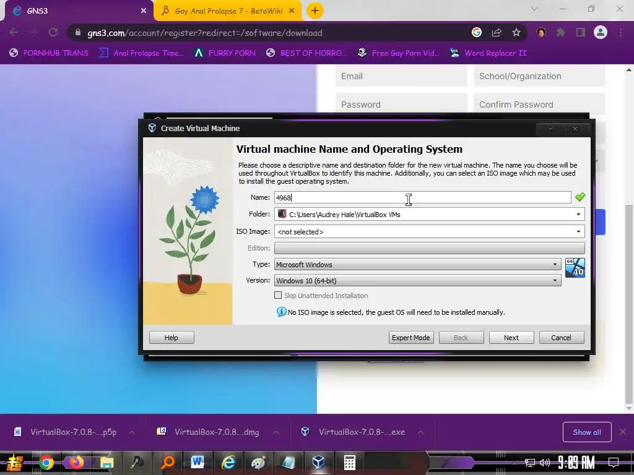Click the Google icon in address bar

pos(477,32)
